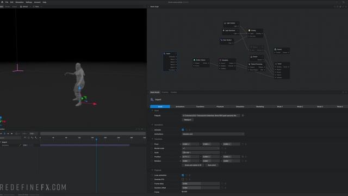Click the Rotation Y value field

pos(211,161)
